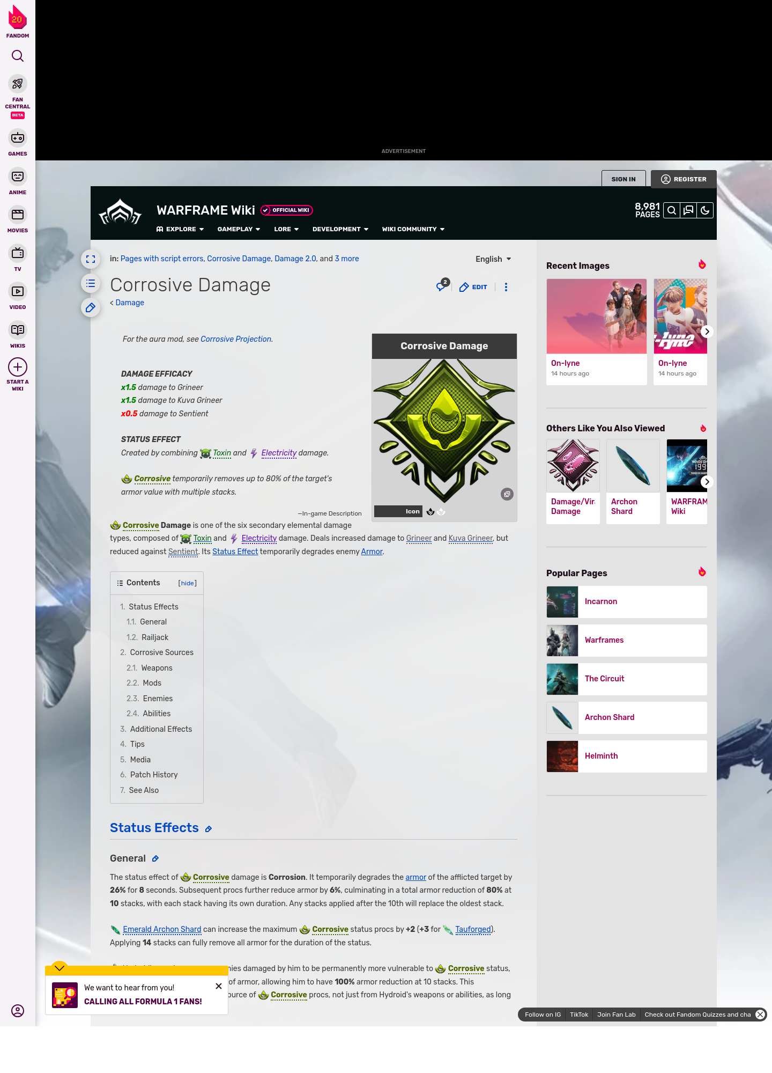Open the Video section icon
The height and width of the screenshot is (1073, 772).
coord(18,291)
